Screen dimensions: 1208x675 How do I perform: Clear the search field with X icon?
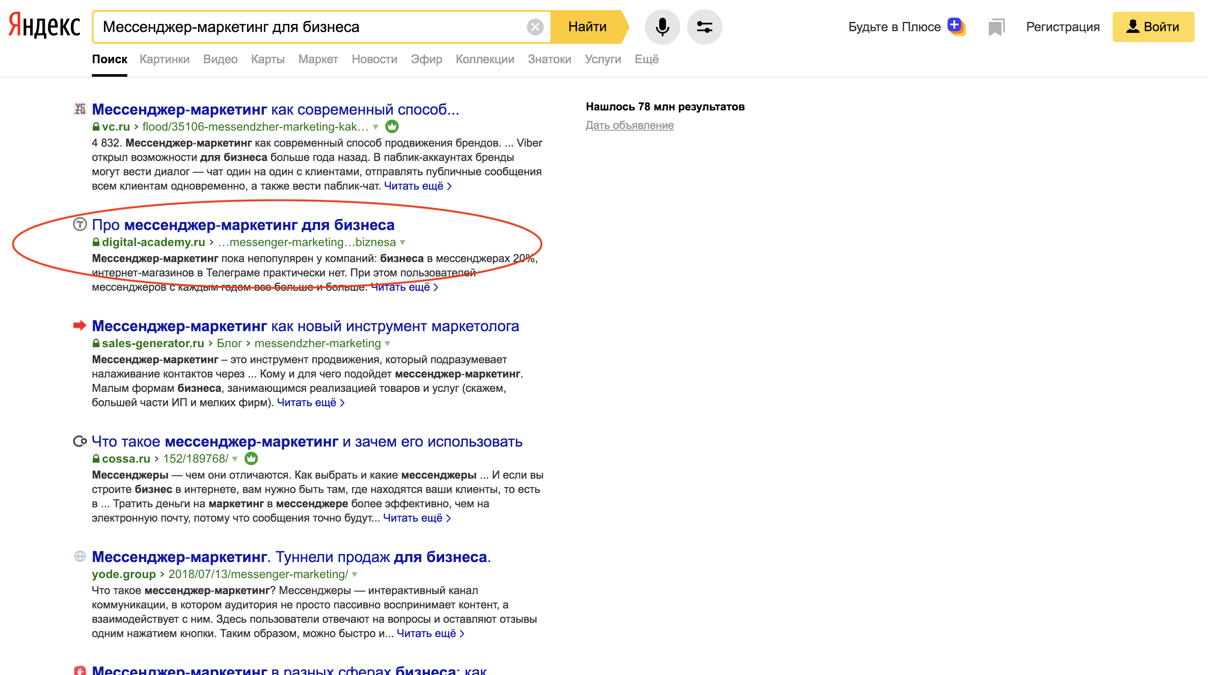534,27
